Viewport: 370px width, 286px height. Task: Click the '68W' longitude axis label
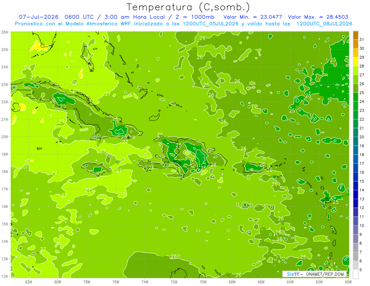pyautogui.click(x=232, y=281)
